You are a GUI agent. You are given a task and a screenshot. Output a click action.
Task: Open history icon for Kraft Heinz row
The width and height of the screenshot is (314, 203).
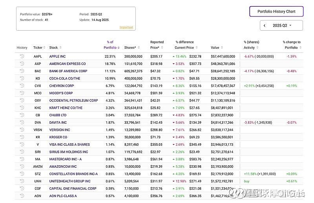pos(22,108)
